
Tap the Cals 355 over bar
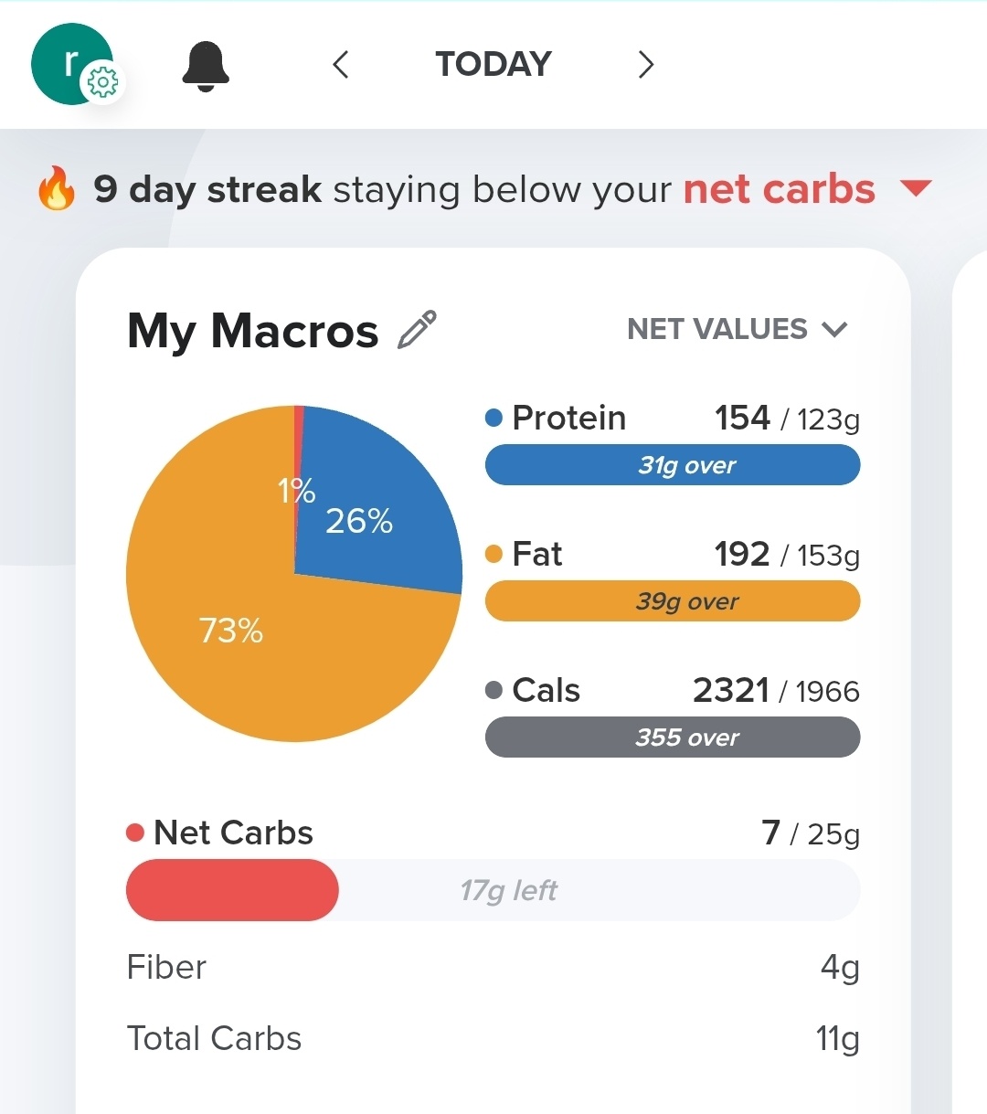(x=673, y=737)
